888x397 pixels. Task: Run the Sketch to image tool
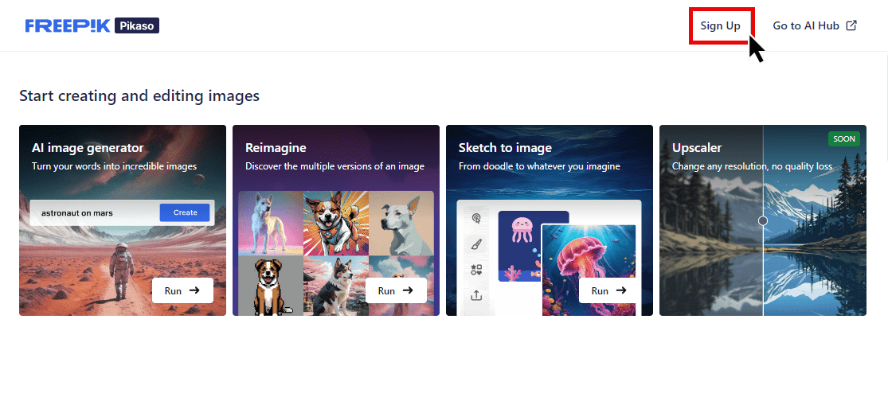(x=609, y=290)
